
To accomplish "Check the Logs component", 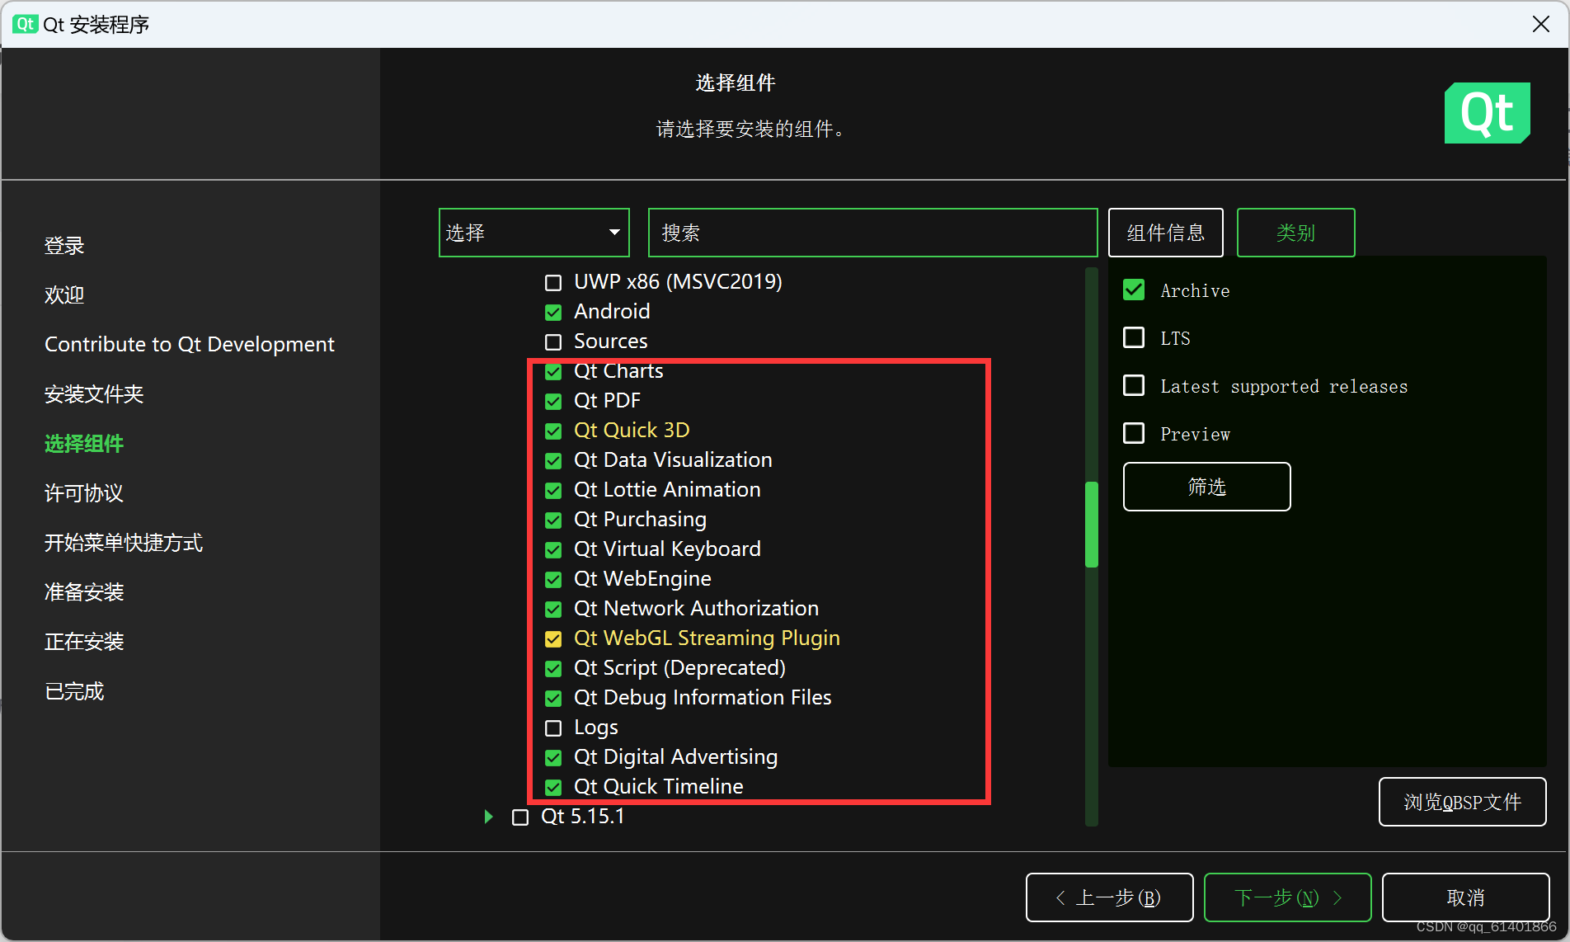I will [x=552, y=728].
